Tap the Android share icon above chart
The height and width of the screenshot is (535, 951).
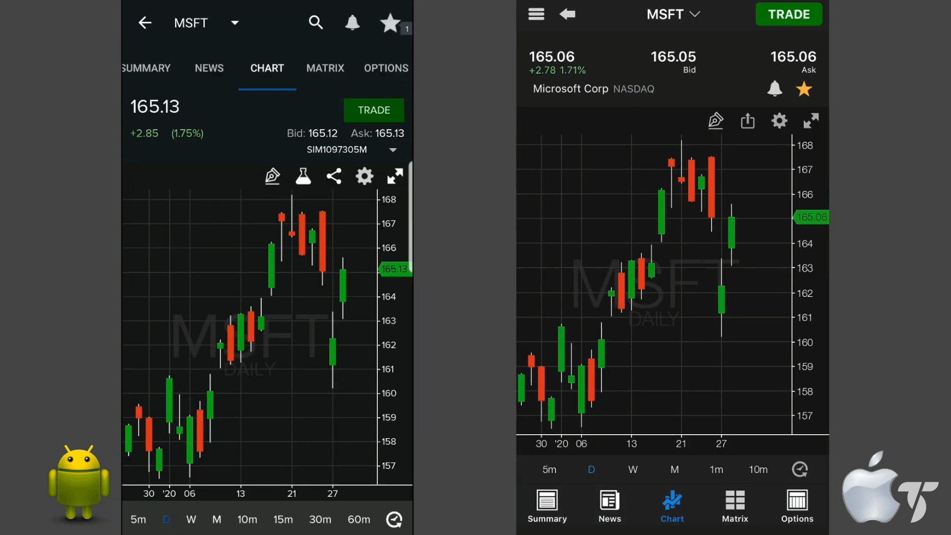(334, 176)
